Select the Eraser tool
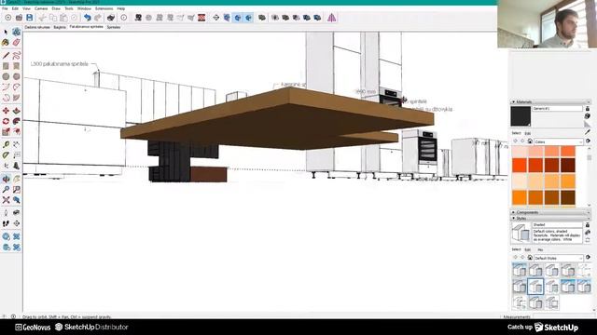Viewport: 597px width, 335px height. 17,43
